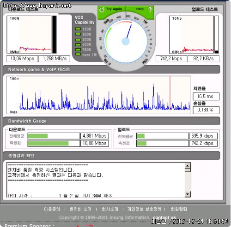Click the network latency ping graph

(x=99, y=95)
